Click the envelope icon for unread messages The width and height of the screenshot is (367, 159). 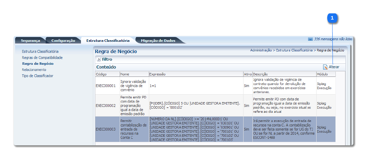pyautogui.click(x=310, y=39)
